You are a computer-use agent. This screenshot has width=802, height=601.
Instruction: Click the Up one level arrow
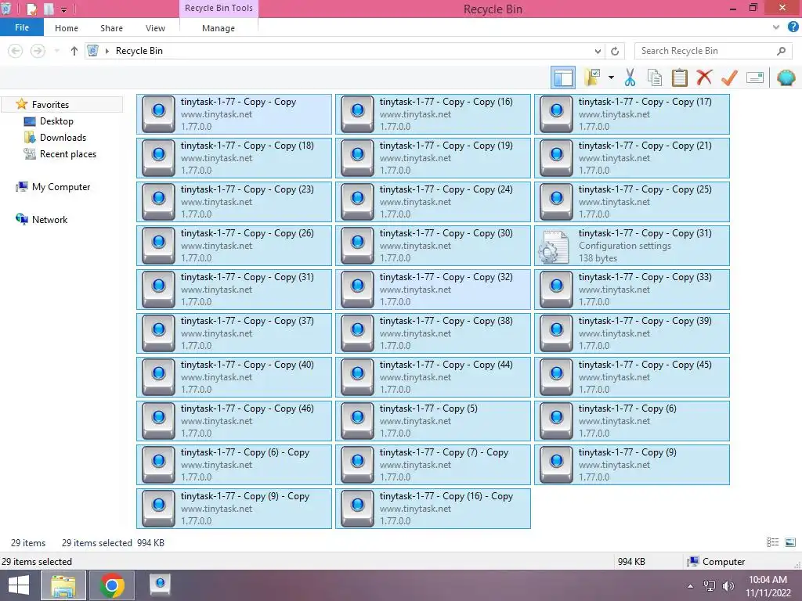coord(74,51)
